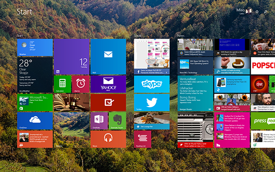Open the Microsoft Su... Store game tile
The width and height of the screenshot is (275, 172).
(35, 102)
